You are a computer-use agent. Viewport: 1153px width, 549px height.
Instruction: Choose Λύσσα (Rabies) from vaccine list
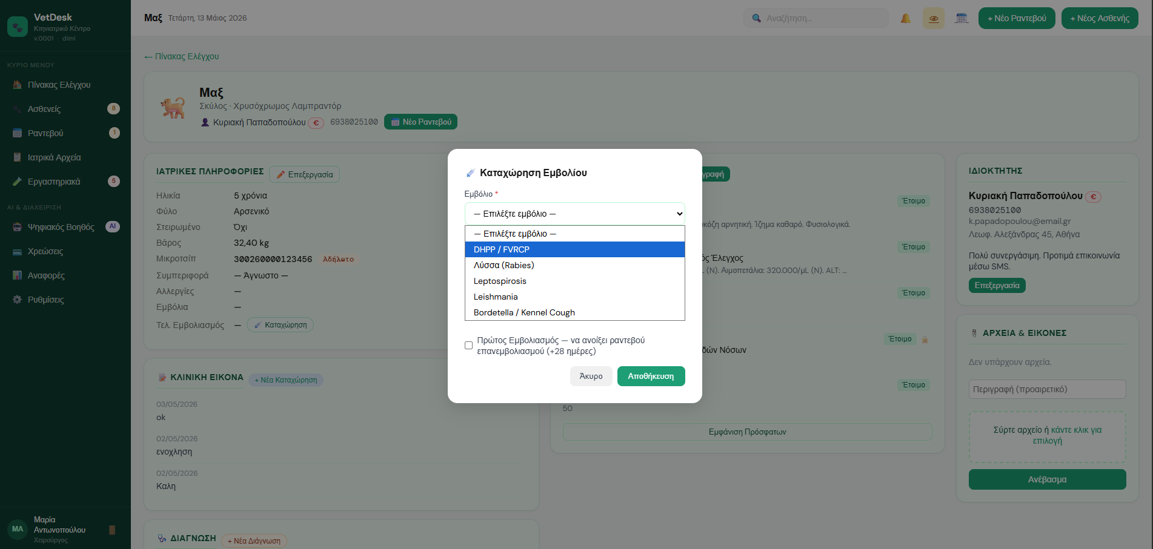574,265
